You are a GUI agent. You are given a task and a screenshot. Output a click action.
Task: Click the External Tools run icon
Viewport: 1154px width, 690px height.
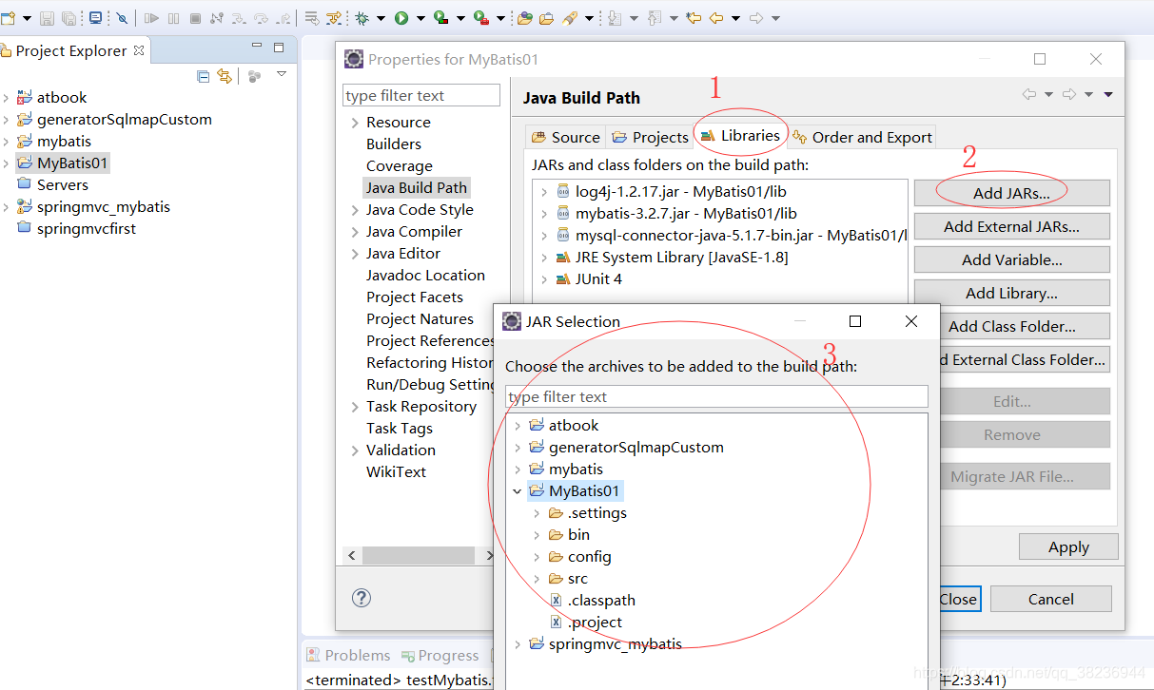tap(481, 18)
